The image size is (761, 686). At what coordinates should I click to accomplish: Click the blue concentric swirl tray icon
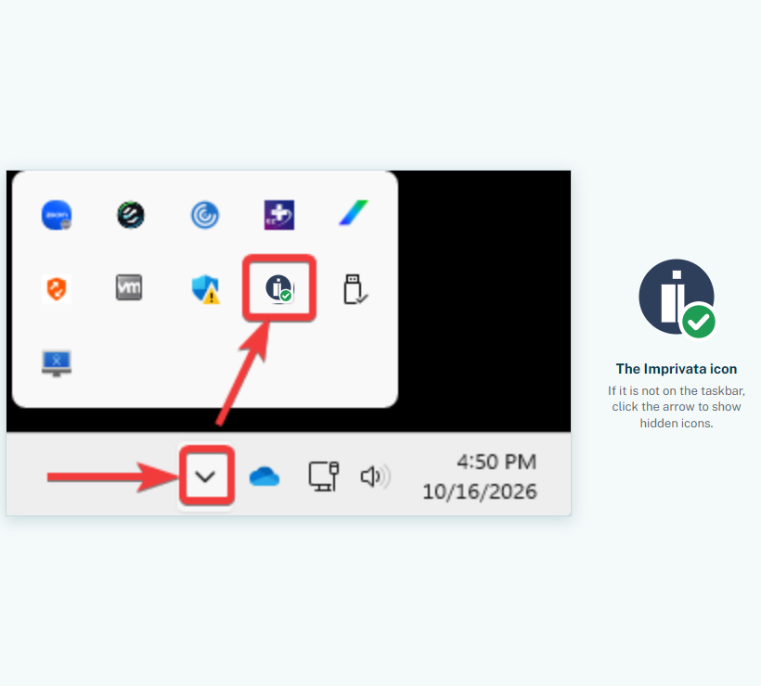(x=205, y=215)
